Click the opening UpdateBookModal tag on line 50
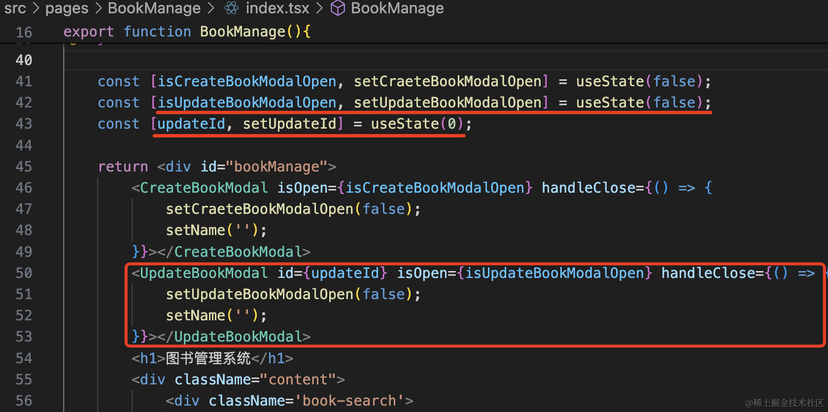This screenshot has height=412, width=828. point(204,273)
